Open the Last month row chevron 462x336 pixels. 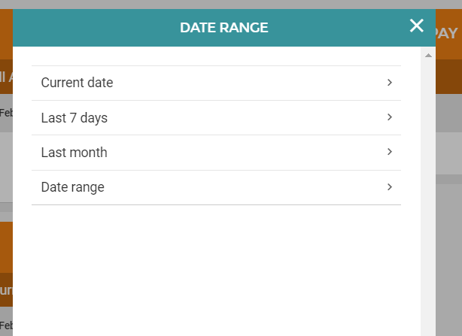pos(390,151)
